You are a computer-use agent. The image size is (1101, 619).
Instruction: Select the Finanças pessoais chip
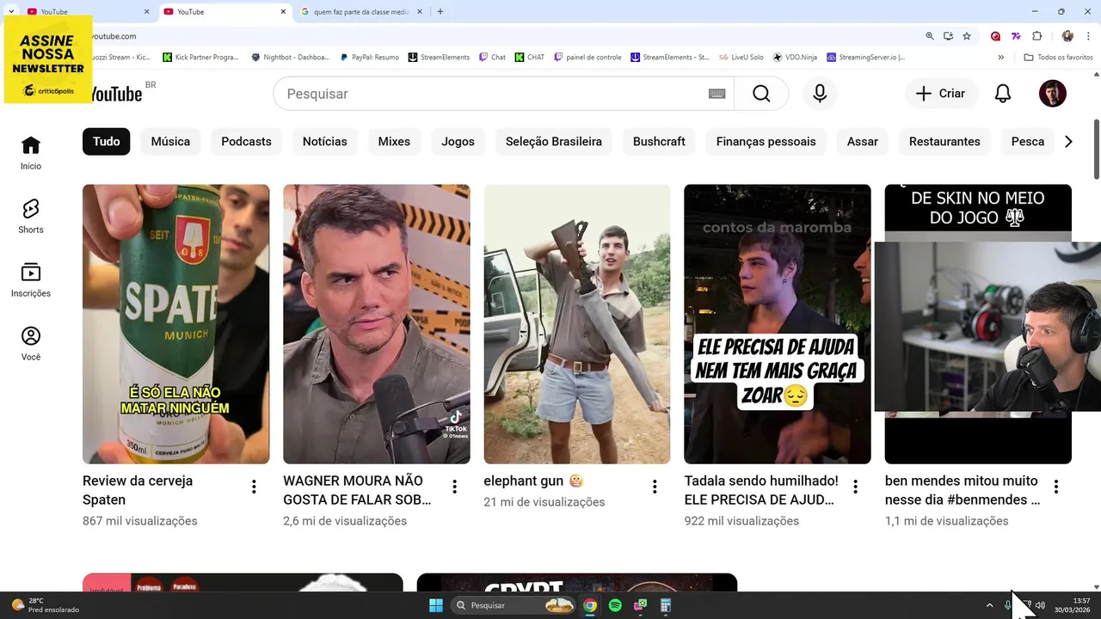tap(766, 142)
